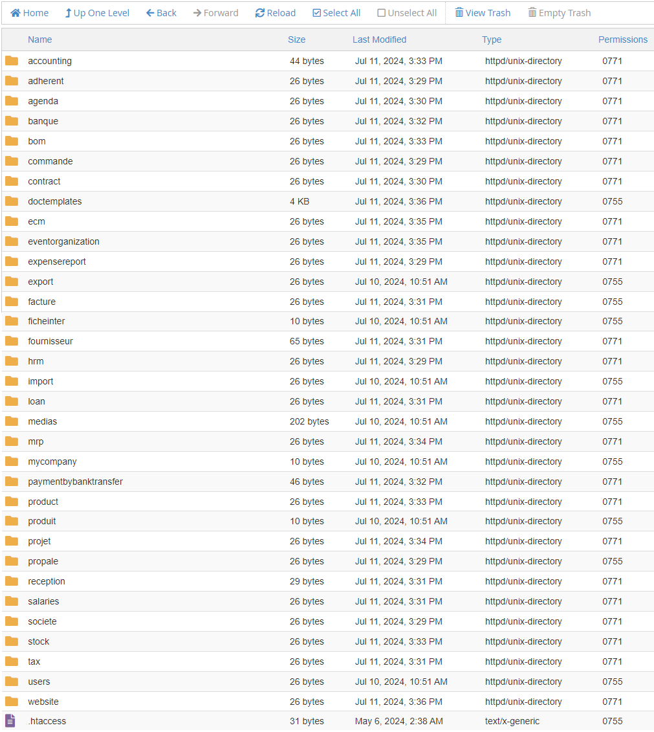
Task: Click the 202 bytes size of medias
Action: coord(309,421)
